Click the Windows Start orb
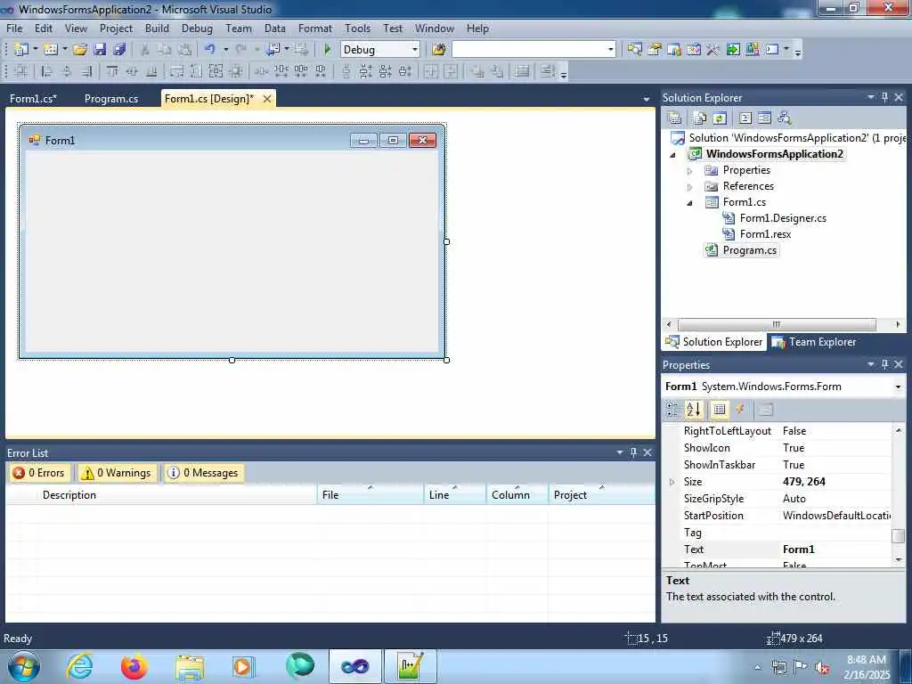This screenshot has height=684, width=912. click(x=23, y=666)
